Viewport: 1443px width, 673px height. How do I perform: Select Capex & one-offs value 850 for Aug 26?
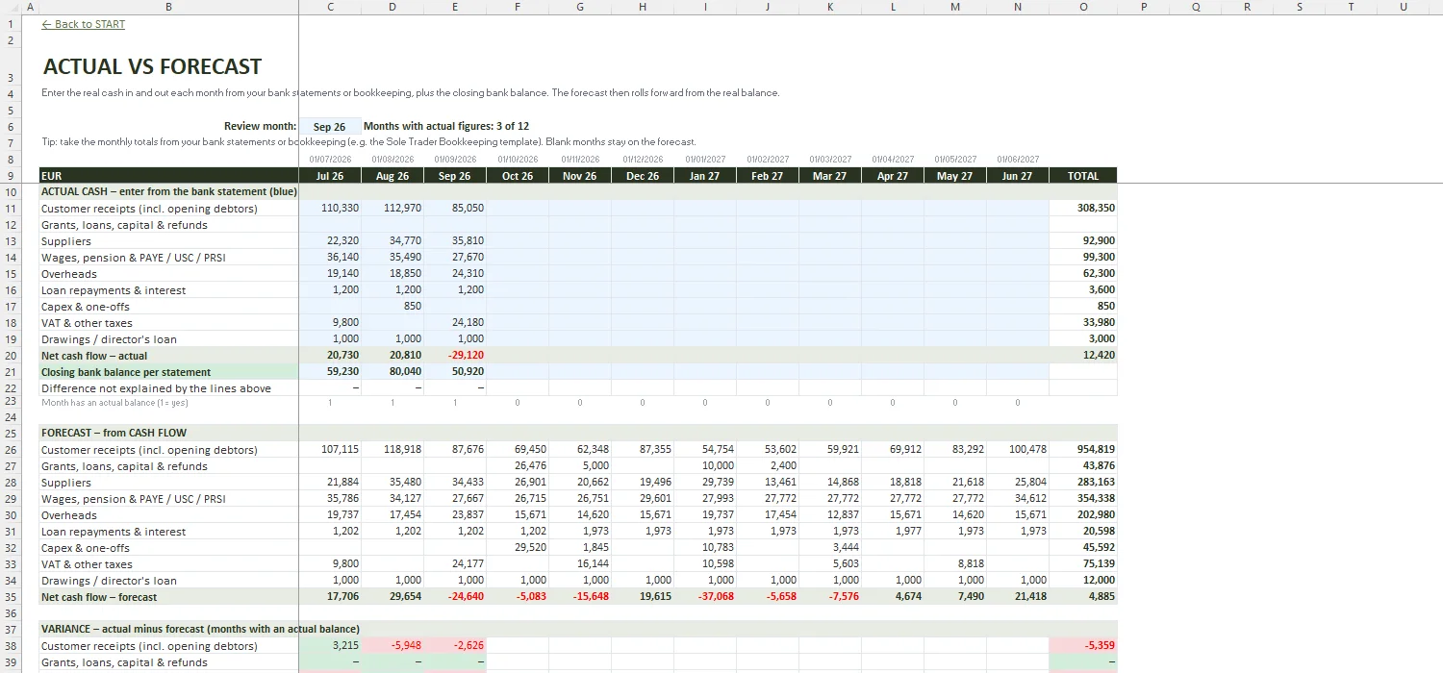point(392,307)
